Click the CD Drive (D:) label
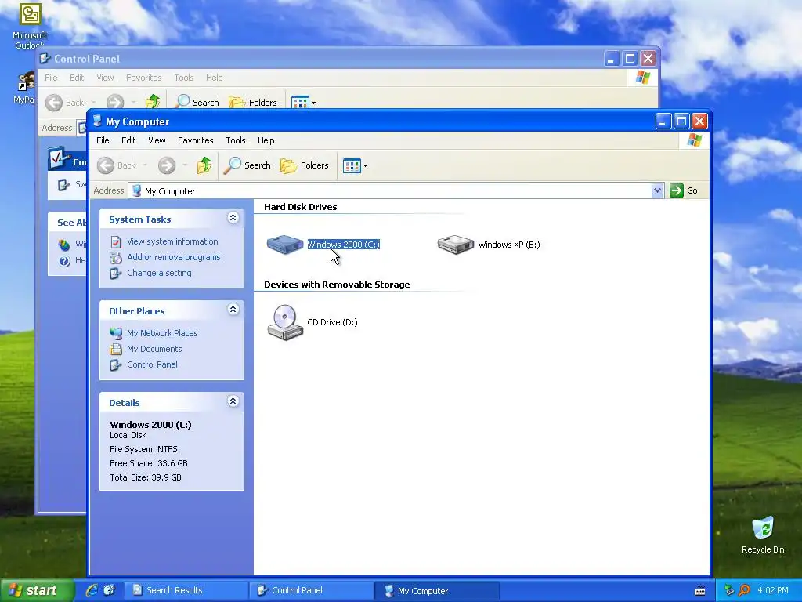802x602 pixels. 332,322
